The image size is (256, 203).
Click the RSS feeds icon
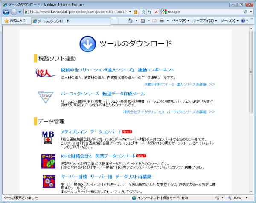point(143,21)
